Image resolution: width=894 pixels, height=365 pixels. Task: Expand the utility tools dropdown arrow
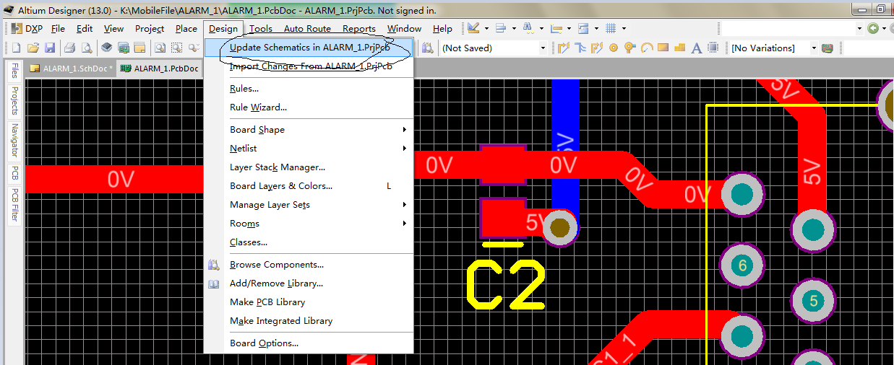pos(486,29)
